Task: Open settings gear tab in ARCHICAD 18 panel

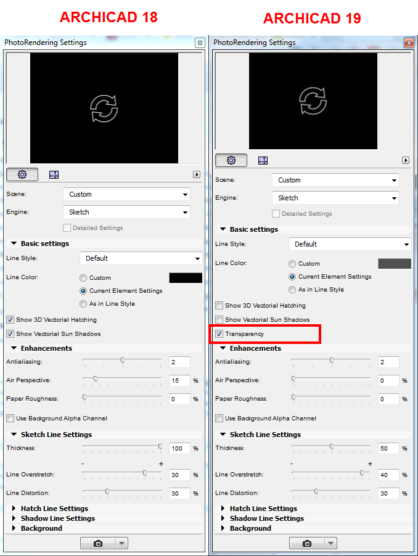Action: pyautogui.click(x=22, y=174)
